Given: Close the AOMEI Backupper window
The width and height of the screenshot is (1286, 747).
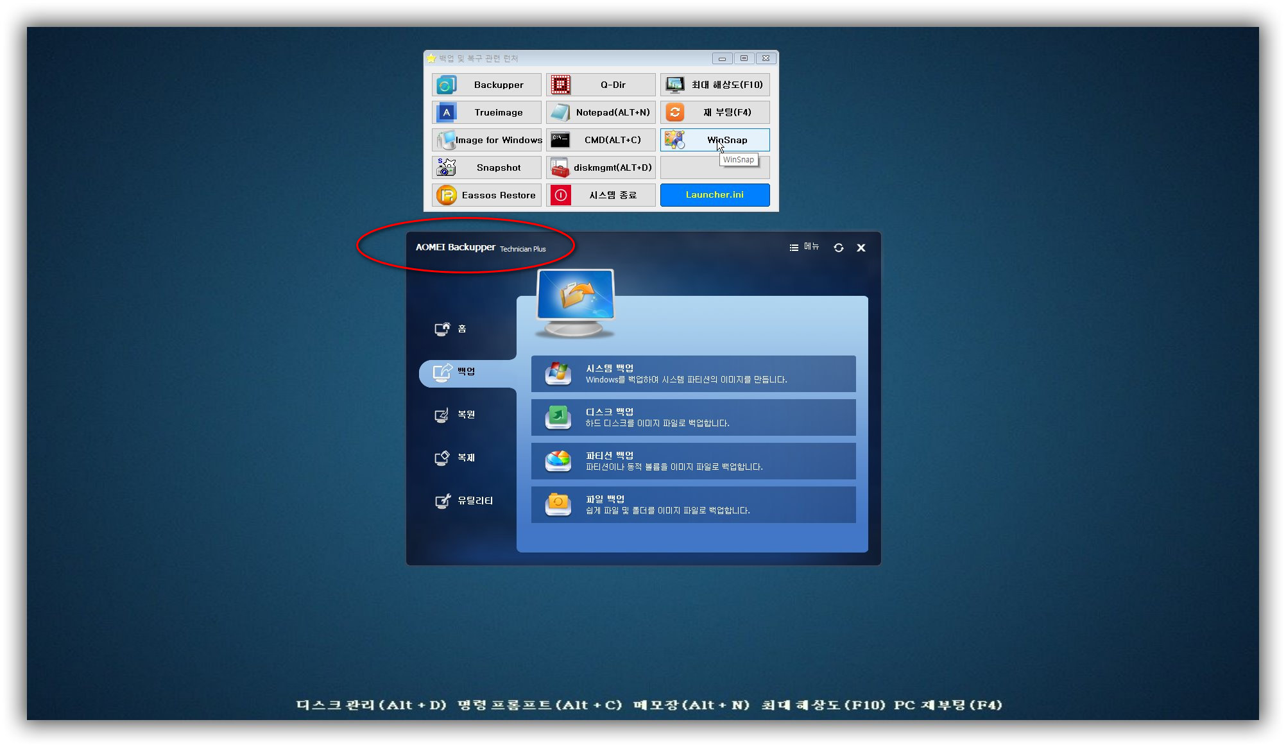Looking at the screenshot, I should tap(861, 248).
